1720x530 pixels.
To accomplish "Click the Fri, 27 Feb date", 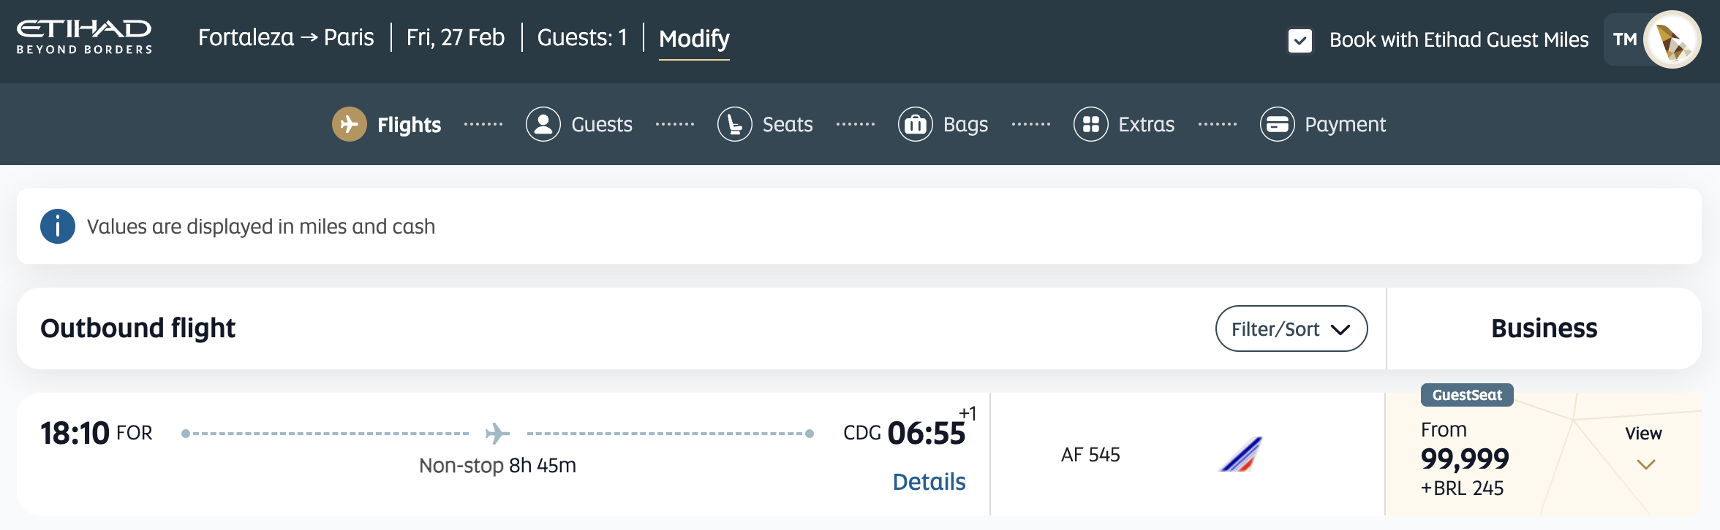I will coord(455,37).
